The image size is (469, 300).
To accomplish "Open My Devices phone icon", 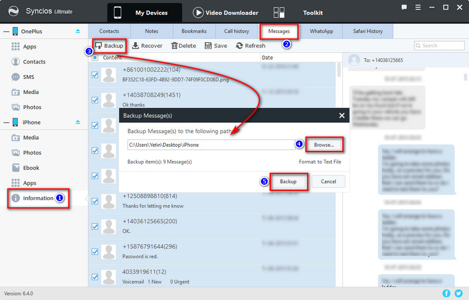I will (x=118, y=12).
